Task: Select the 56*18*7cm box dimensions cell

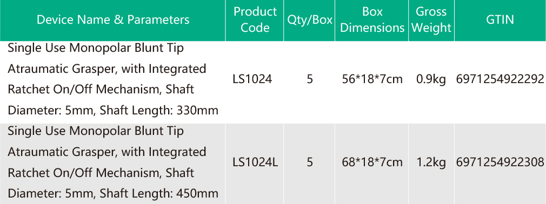Action: pyautogui.click(x=372, y=79)
